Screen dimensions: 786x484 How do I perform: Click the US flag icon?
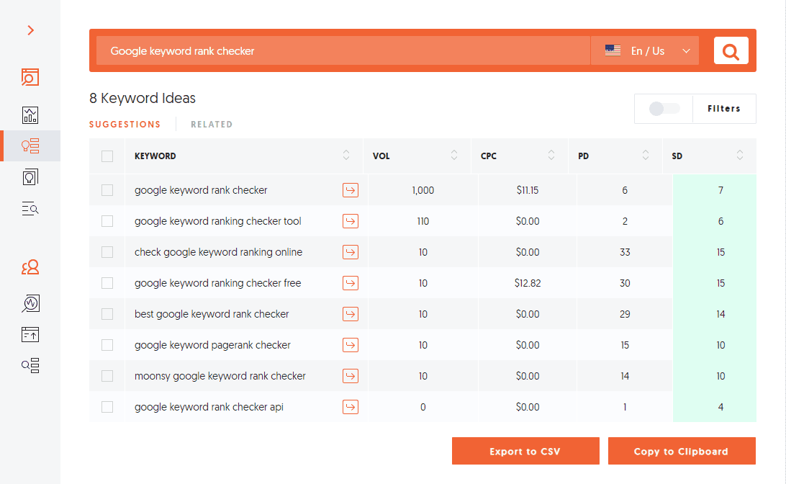[x=613, y=50]
